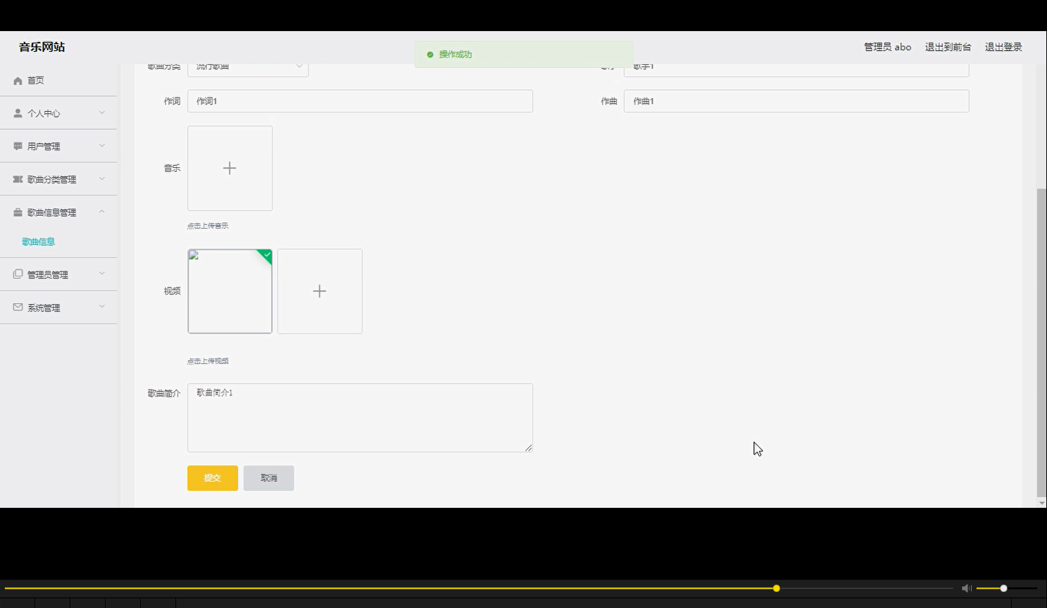Click the plus icon to upload music
This screenshot has height=608, width=1047.
pos(230,168)
